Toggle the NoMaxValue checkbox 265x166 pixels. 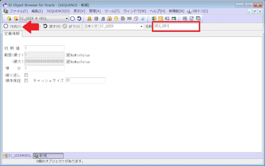pos(68,62)
